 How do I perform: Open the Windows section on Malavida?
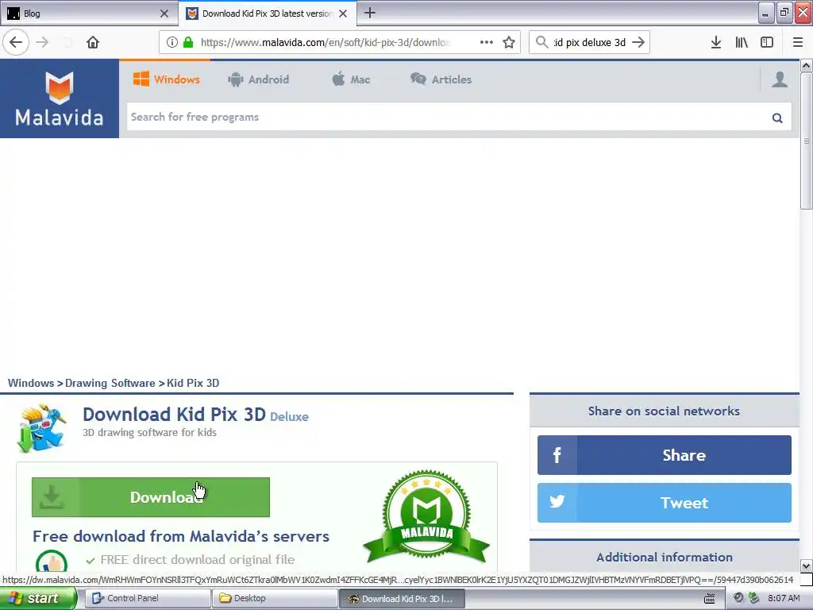pyautogui.click(x=167, y=79)
